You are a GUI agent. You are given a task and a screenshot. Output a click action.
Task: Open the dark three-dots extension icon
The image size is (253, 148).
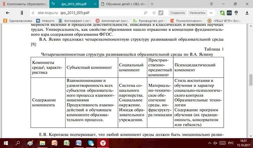[x=229, y=13]
